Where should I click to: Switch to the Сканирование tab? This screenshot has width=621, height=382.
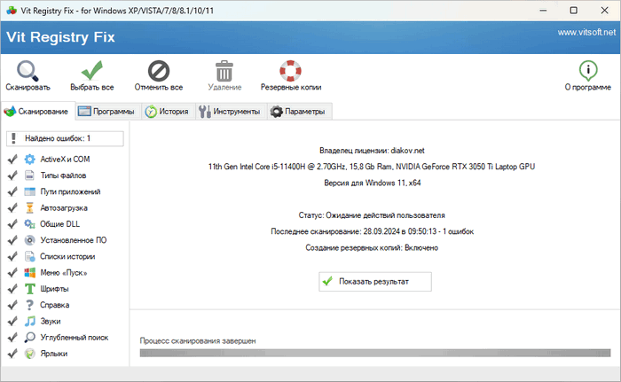tap(37, 112)
